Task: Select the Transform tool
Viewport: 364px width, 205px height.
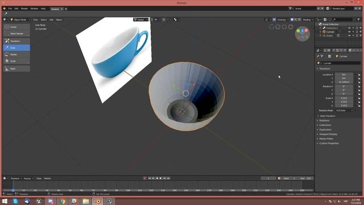Action: point(16,41)
